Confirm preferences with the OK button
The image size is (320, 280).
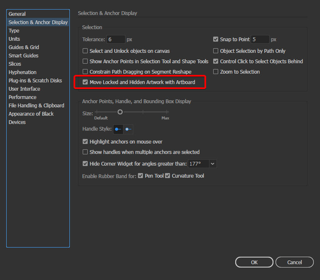[254, 262]
